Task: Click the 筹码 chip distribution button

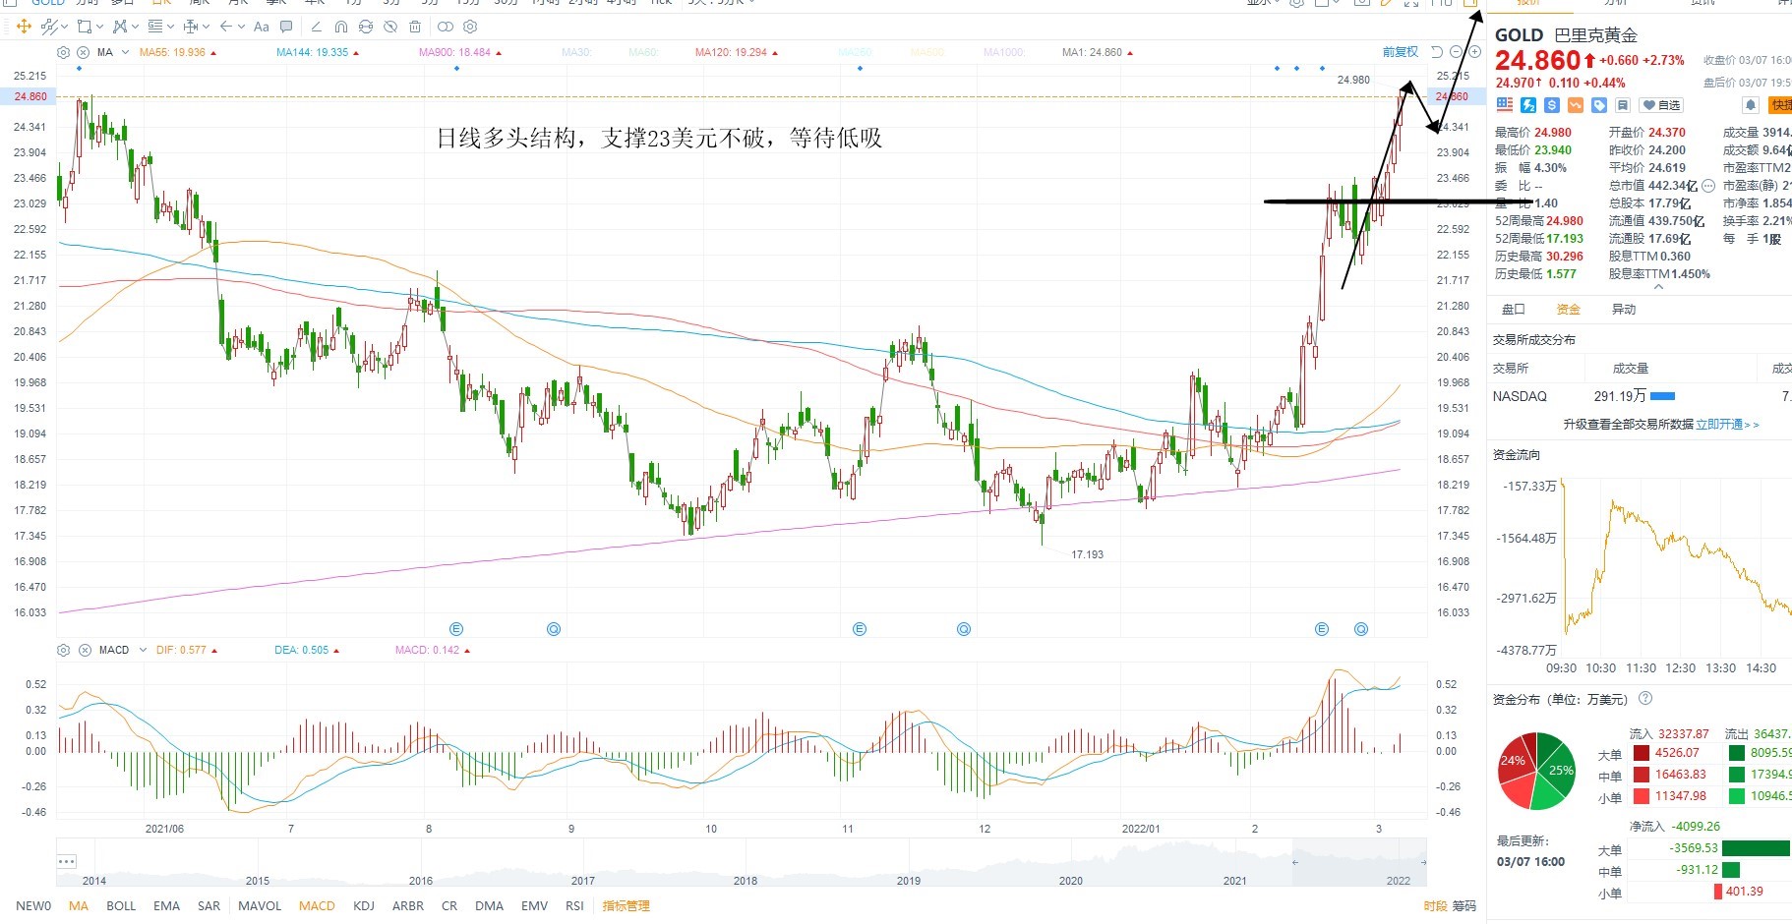Action: tap(1464, 906)
